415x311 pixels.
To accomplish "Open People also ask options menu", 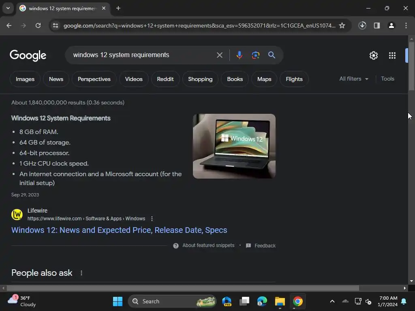I will tap(81, 273).
